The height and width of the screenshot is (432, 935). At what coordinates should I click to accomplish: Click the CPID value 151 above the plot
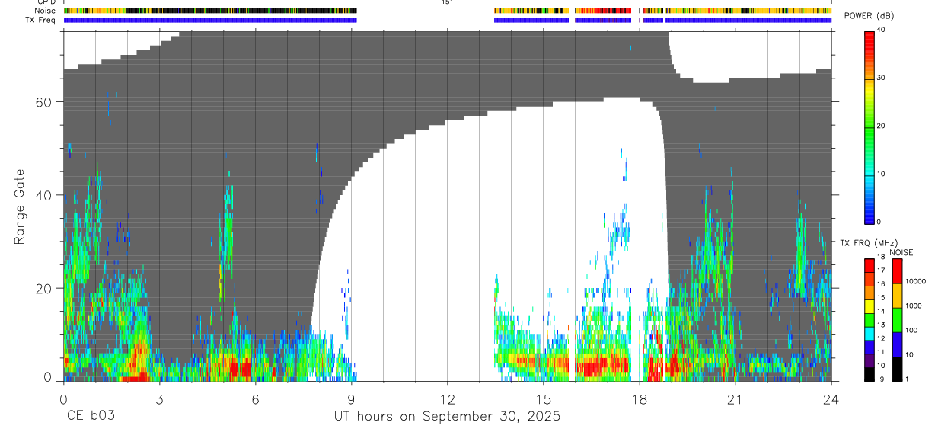pyautogui.click(x=448, y=2)
